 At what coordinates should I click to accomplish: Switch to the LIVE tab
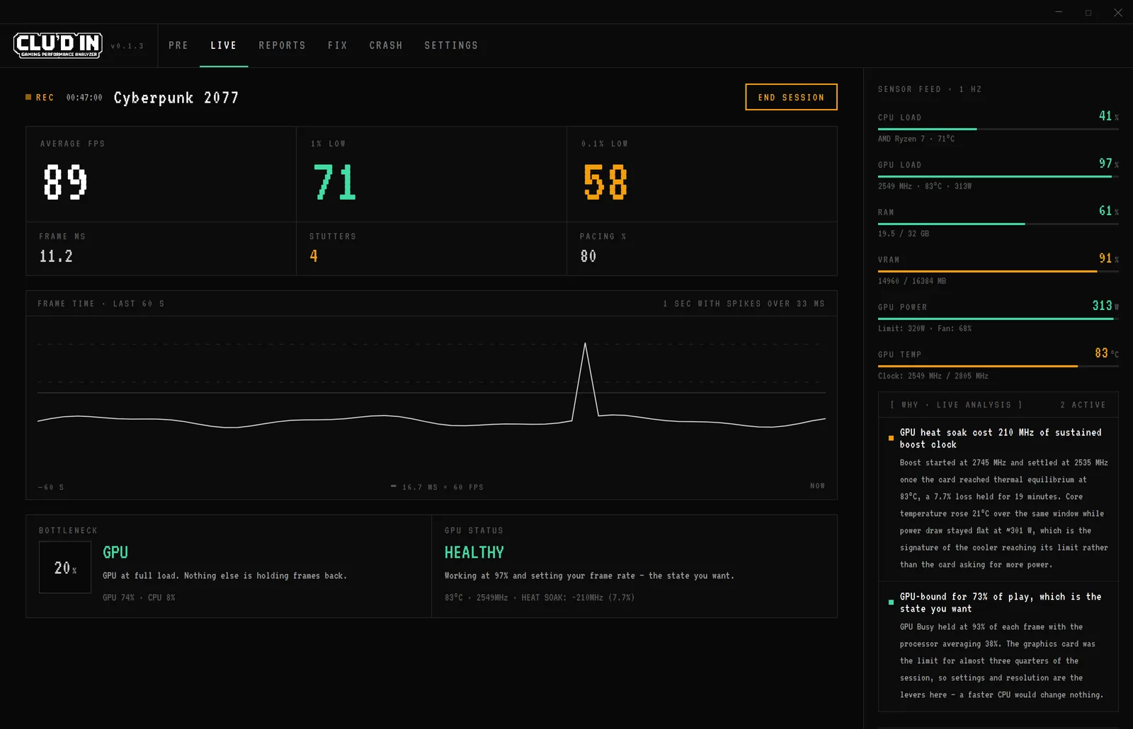[224, 45]
